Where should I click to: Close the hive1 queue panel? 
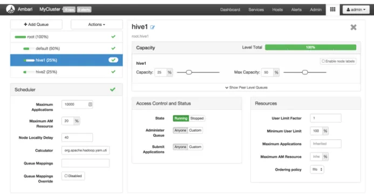tap(353, 27)
